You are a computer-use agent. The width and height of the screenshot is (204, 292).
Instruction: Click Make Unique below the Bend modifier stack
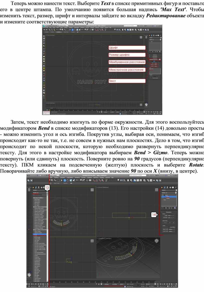click(169, 208)
